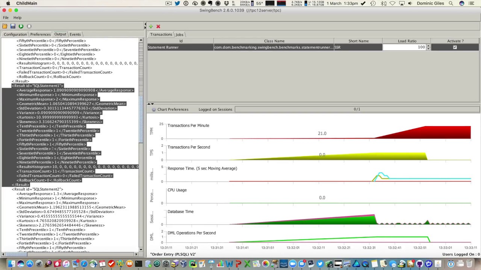The width and height of the screenshot is (481, 270).
Task: Open the Trash in the dock
Action: click(x=469, y=264)
